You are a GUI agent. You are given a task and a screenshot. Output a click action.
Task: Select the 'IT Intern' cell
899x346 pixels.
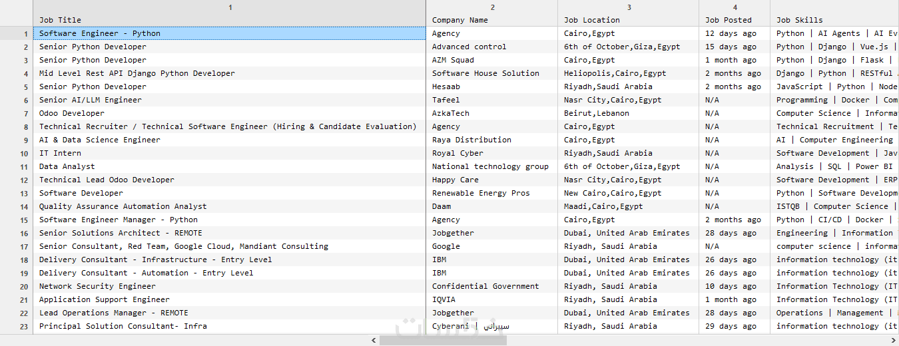230,153
